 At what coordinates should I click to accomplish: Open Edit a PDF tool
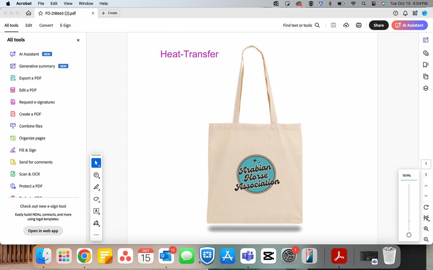pyautogui.click(x=23, y=90)
